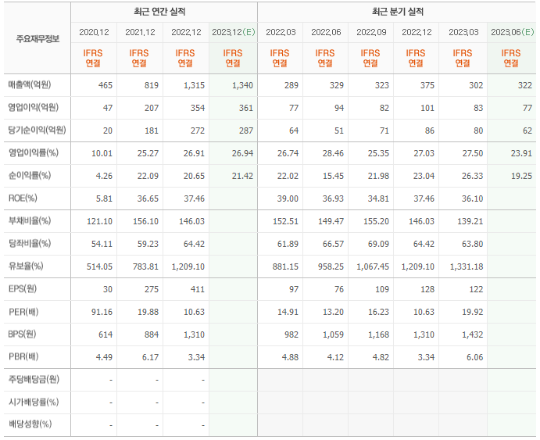Click the 2022.09 column header
This screenshot has width=540, height=440.
click(x=371, y=32)
